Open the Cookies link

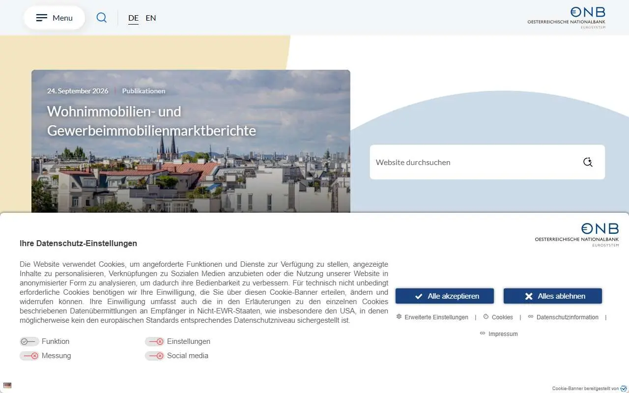point(498,317)
